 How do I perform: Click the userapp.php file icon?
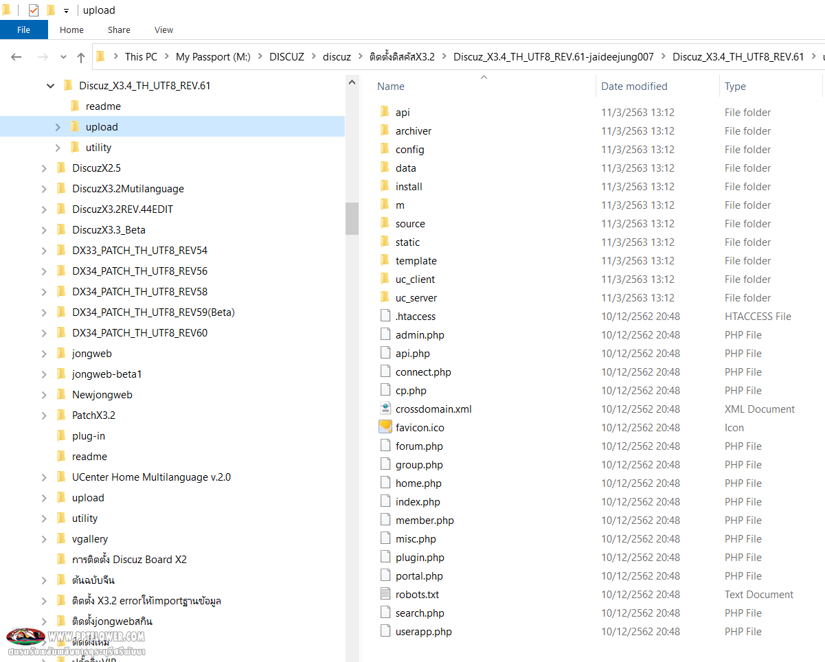[385, 631]
